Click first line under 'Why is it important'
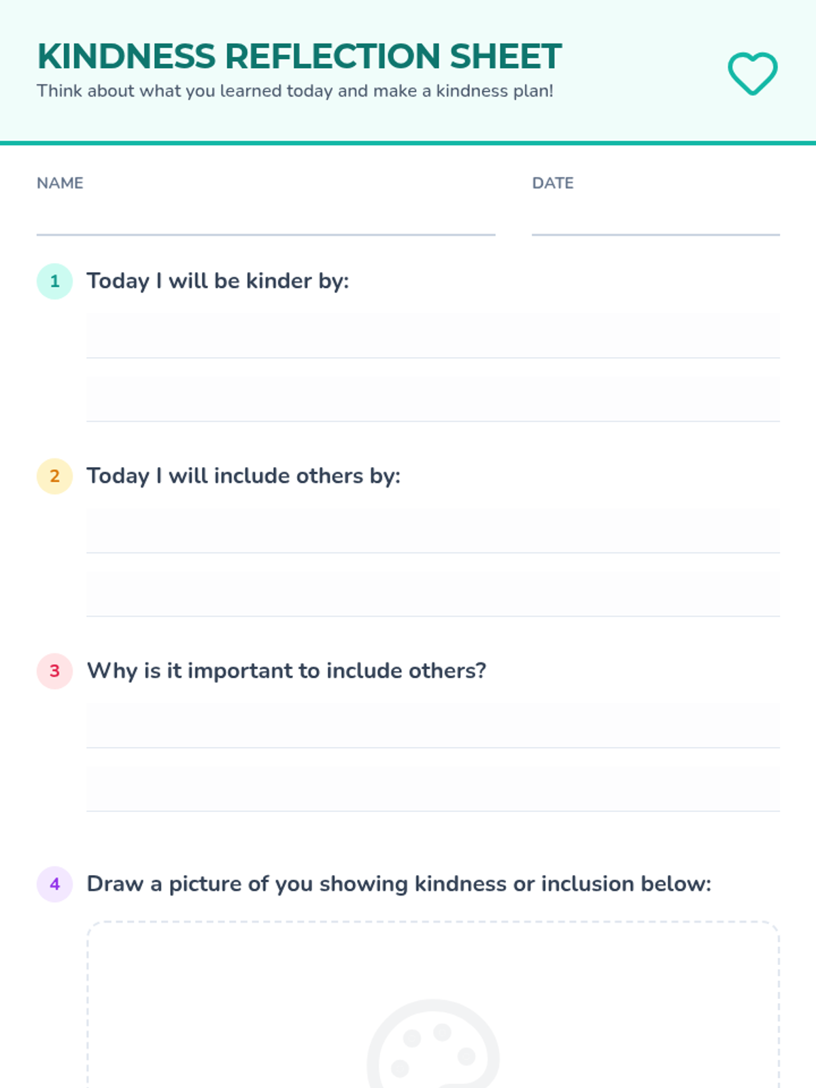 pyautogui.click(x=432, y=726)
